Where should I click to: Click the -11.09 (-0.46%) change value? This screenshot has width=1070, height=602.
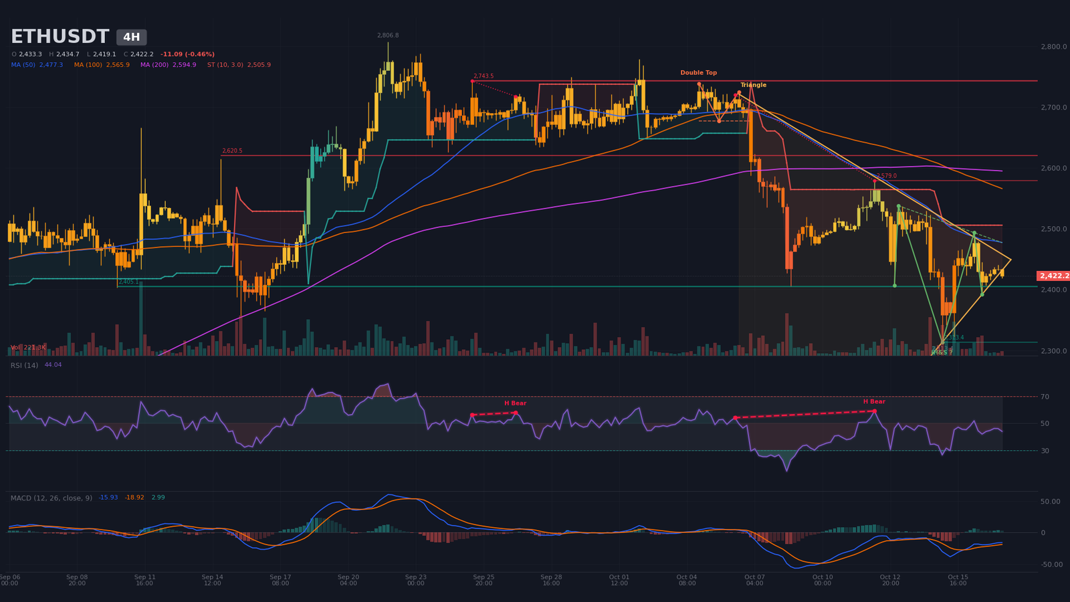tap(187, 54)
